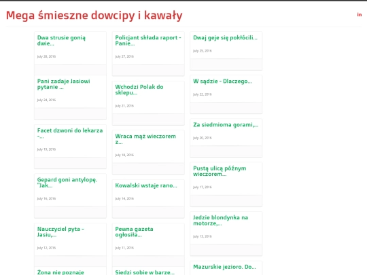
Task: Open the post 'W sądzie - Dlaczego...'
Action: click(x=222, y=81)
